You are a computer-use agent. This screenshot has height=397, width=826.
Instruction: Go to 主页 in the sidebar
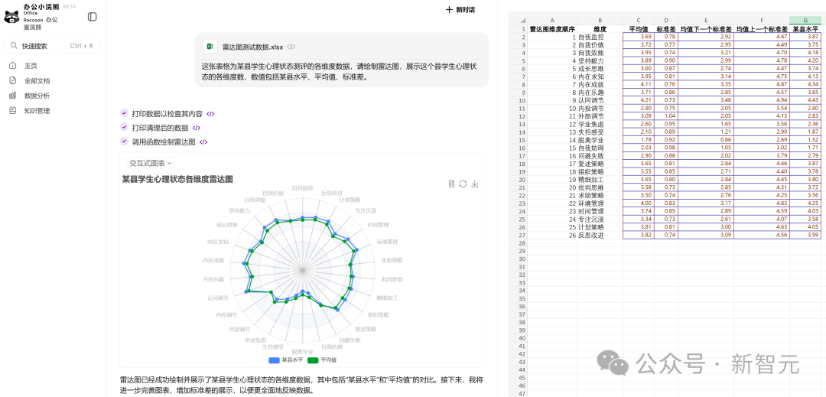point(31,66)
